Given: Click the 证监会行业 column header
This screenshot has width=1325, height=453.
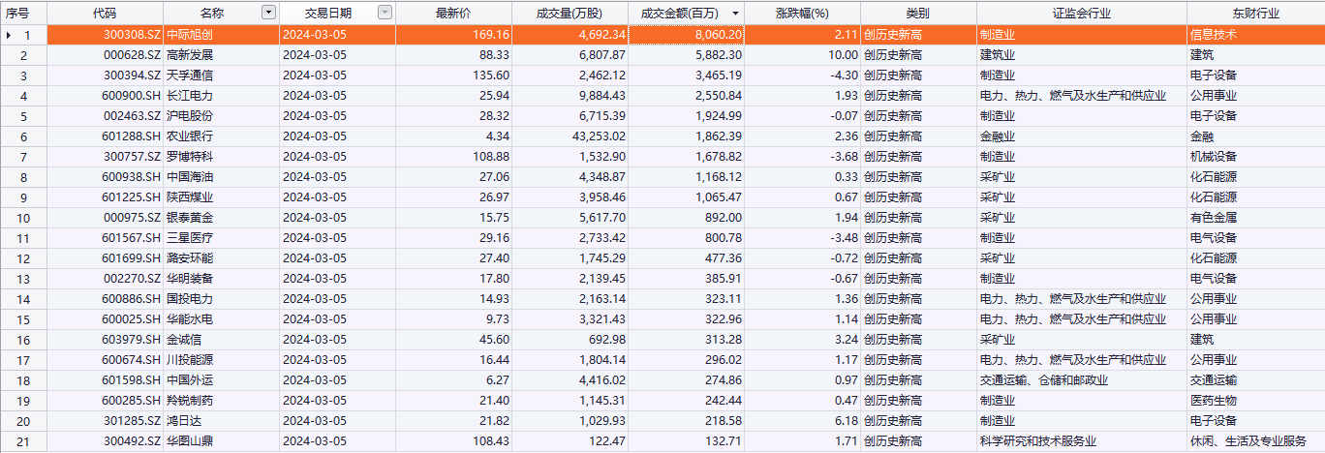Looking at the screenshot, I should [x=1081, y=14].
